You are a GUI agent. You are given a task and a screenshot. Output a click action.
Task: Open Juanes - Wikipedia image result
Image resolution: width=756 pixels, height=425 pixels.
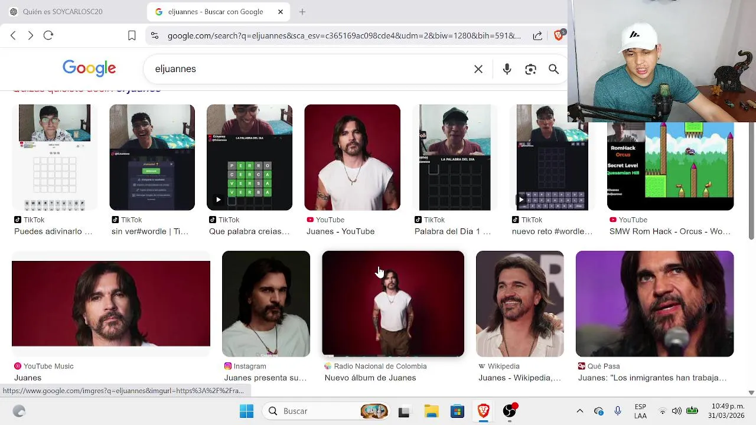pos(520,303)
